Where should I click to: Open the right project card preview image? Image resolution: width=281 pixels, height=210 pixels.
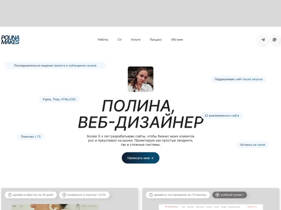click(x=211, y=207)
